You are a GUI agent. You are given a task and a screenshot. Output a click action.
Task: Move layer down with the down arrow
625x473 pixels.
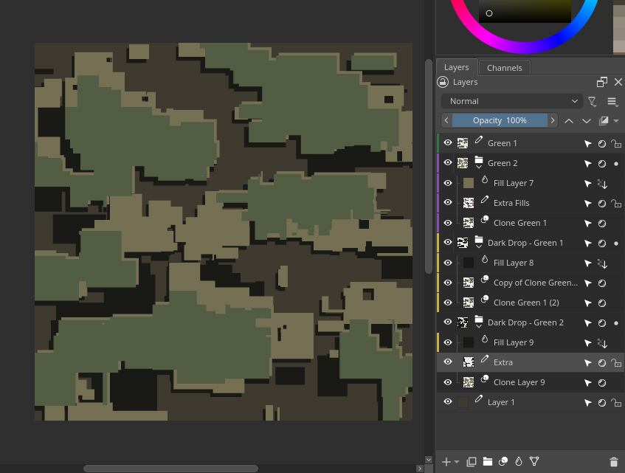pyautogui.click(x=587, y=120)
